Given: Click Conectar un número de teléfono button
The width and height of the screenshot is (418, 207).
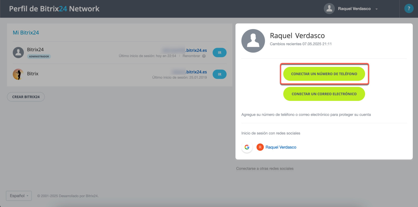Looking at the screenshot, I should click(324, 74).
